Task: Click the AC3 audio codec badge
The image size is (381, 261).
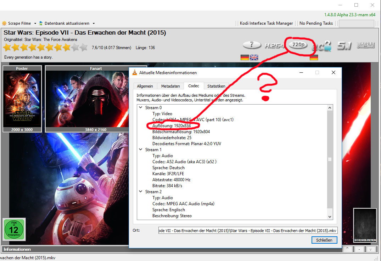Action: click(322, 46)
